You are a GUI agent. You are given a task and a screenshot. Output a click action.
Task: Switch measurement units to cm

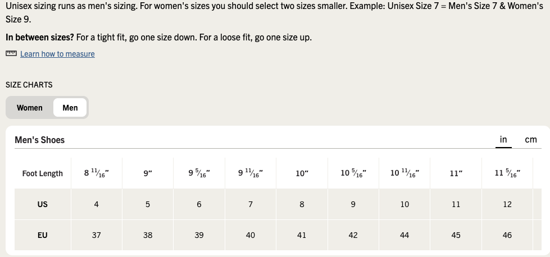click(531, 139)
